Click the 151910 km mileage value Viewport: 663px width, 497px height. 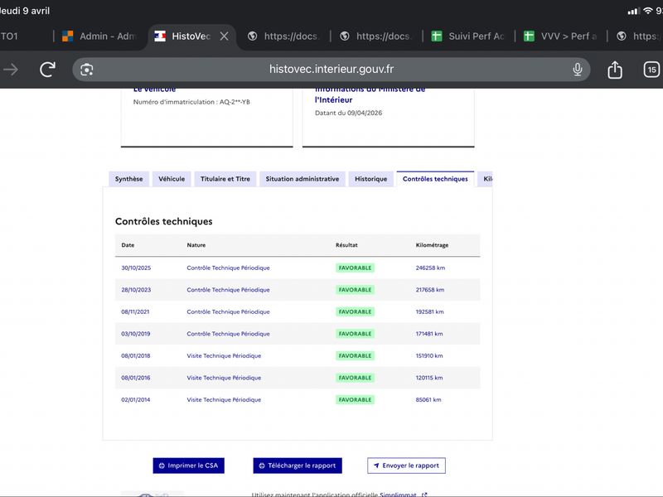[429, 356]
